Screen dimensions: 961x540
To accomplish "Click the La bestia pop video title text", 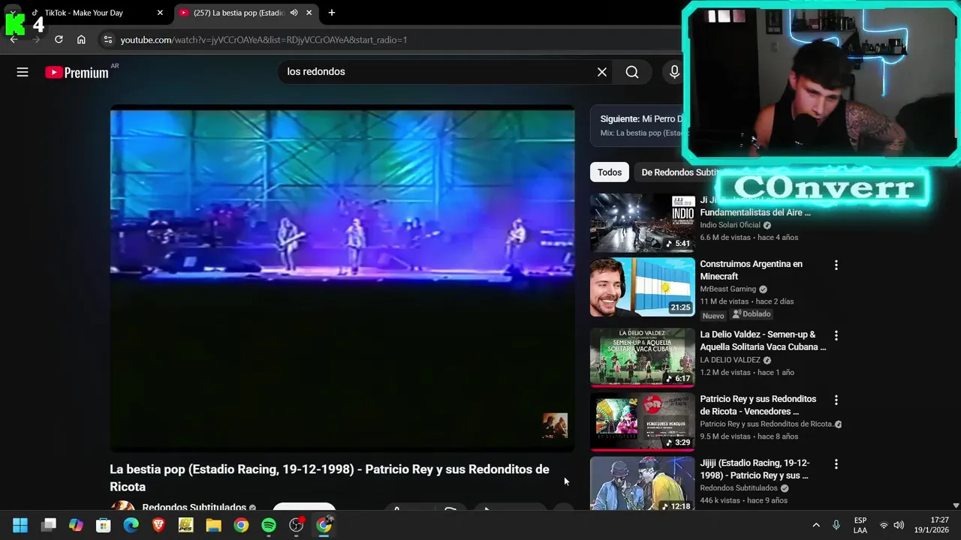I will point(330,478).
